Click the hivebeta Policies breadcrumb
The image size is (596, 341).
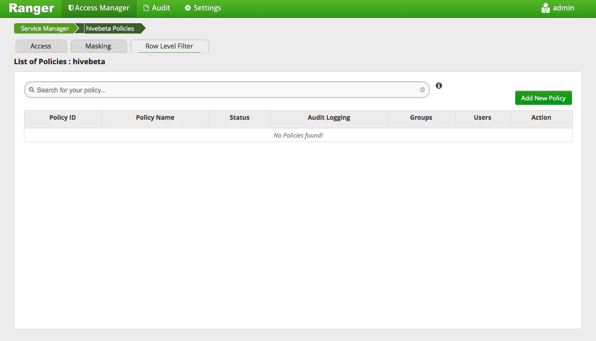[x=110, y=29]
